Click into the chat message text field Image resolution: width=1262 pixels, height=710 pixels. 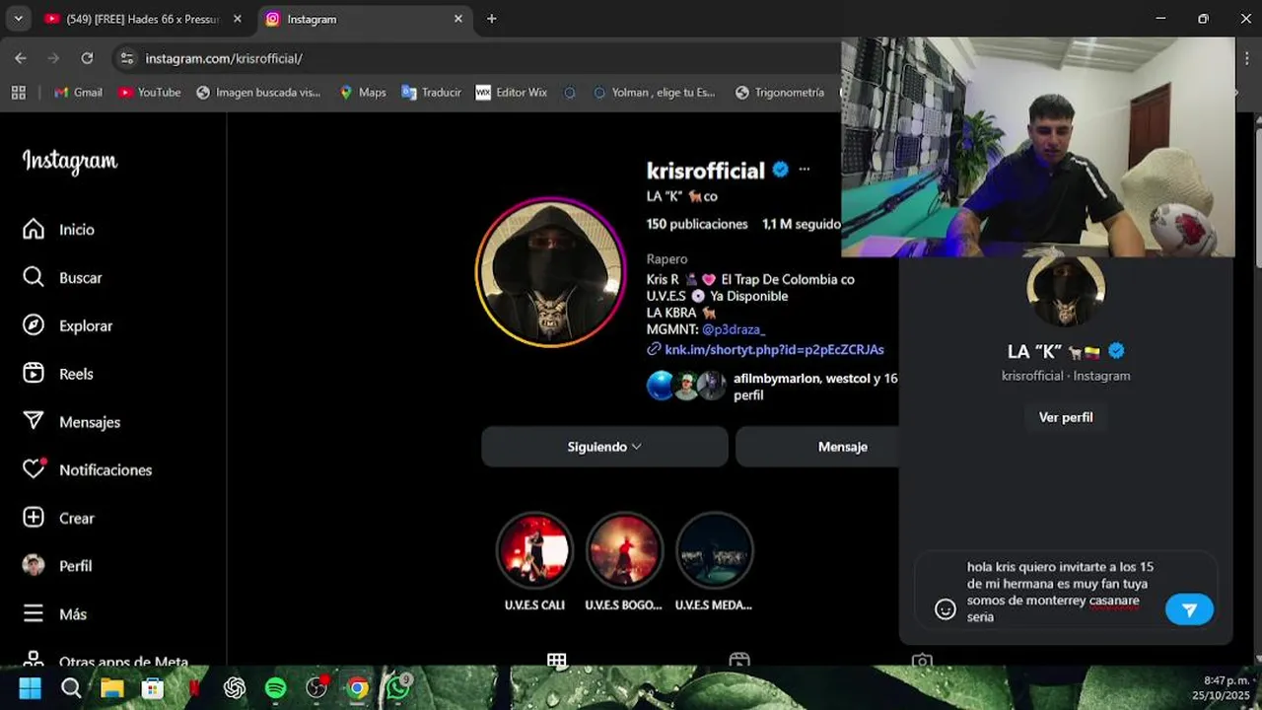coord(1060,592)
